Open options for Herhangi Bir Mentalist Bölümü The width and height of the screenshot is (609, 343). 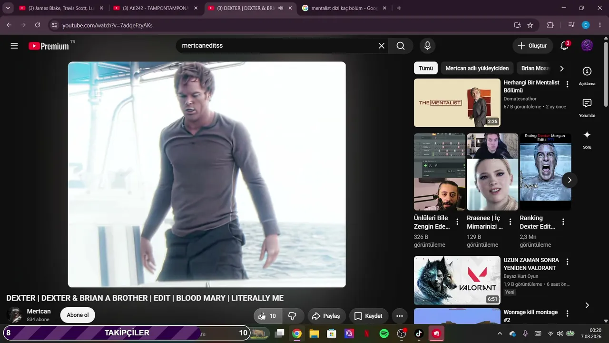click(567, 84)
